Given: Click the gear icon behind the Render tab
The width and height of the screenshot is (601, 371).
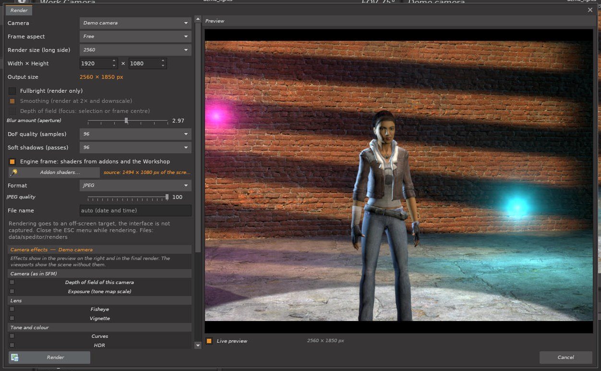Looking at the screenshot, I should coord(22,2).
